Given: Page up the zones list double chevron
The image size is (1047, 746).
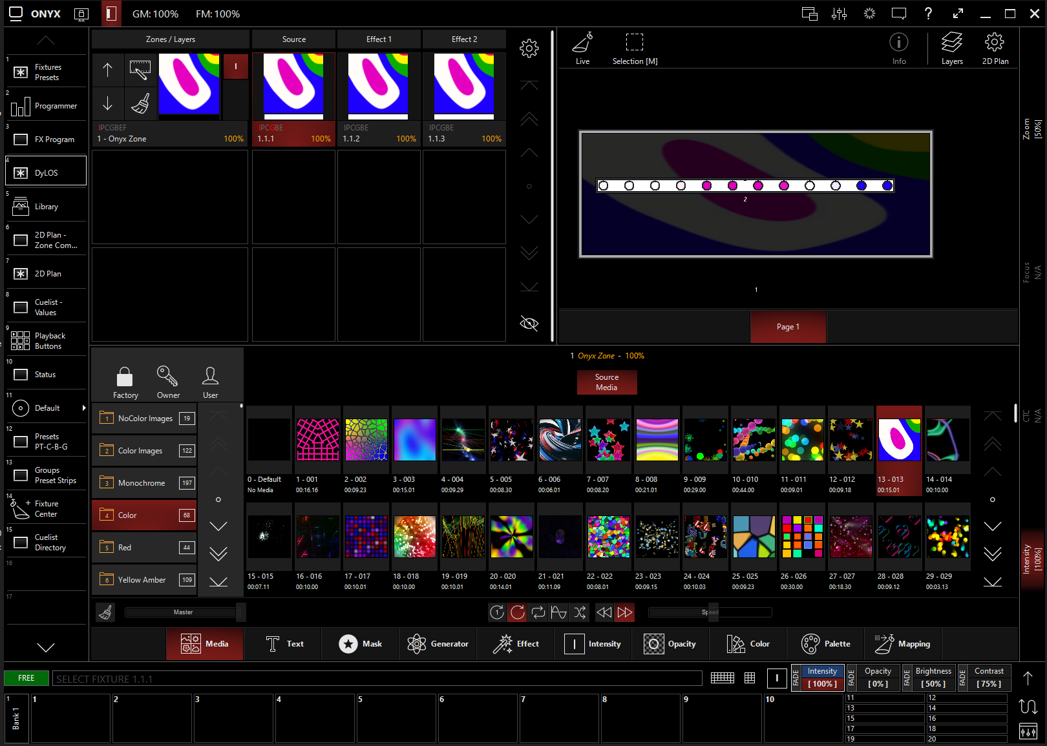Looking at the screenshot, I should pos(529,119).
